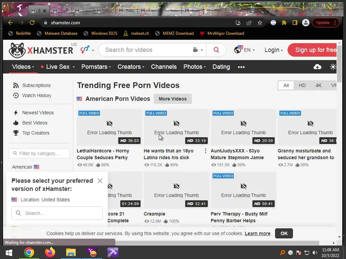
Task: Open the Login dropdown
Action: [x=274, y=50]
